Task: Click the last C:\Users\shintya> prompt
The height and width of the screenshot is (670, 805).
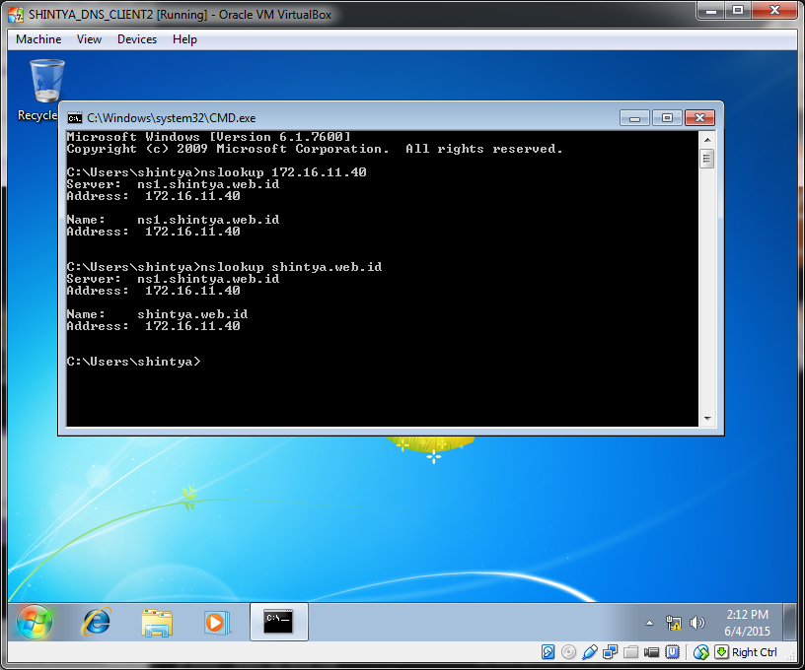Action: click(x=133, y=362)
